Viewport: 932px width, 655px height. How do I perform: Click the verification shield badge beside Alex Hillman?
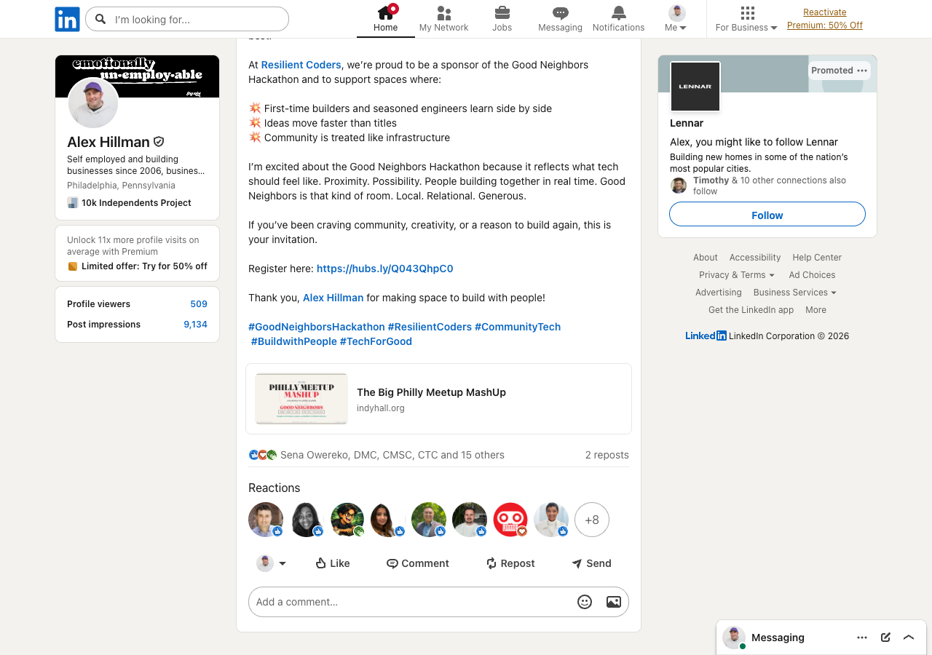[159, 142]
